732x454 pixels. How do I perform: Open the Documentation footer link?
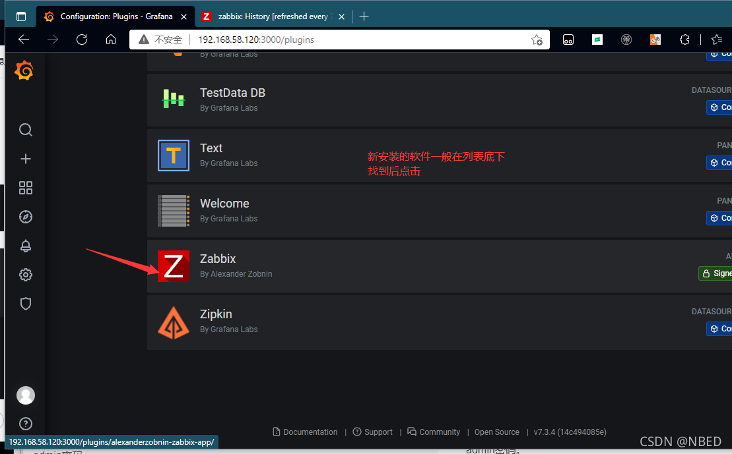pos(306,432)
